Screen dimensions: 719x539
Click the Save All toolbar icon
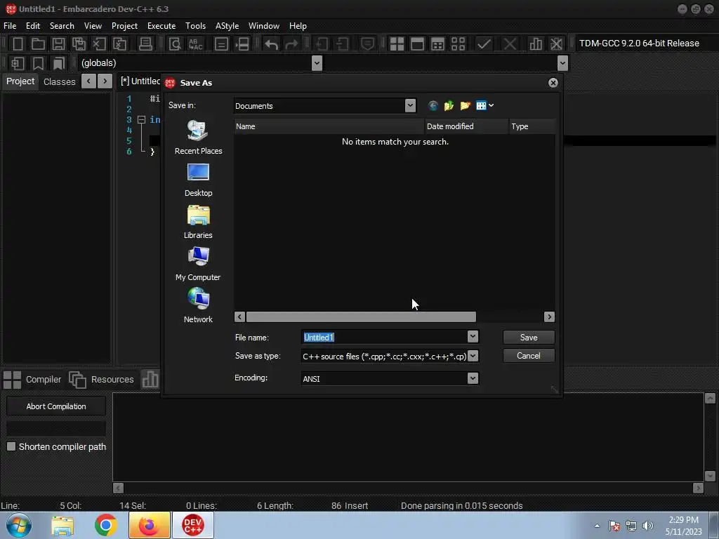[x=79, y=44]
